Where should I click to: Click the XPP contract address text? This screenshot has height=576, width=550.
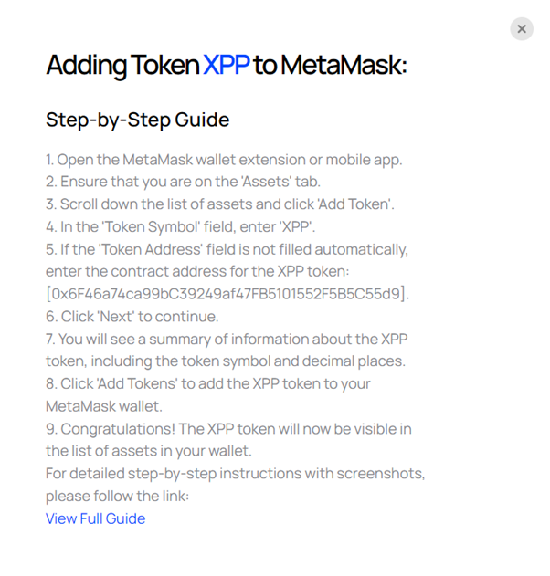coord(227,294)
